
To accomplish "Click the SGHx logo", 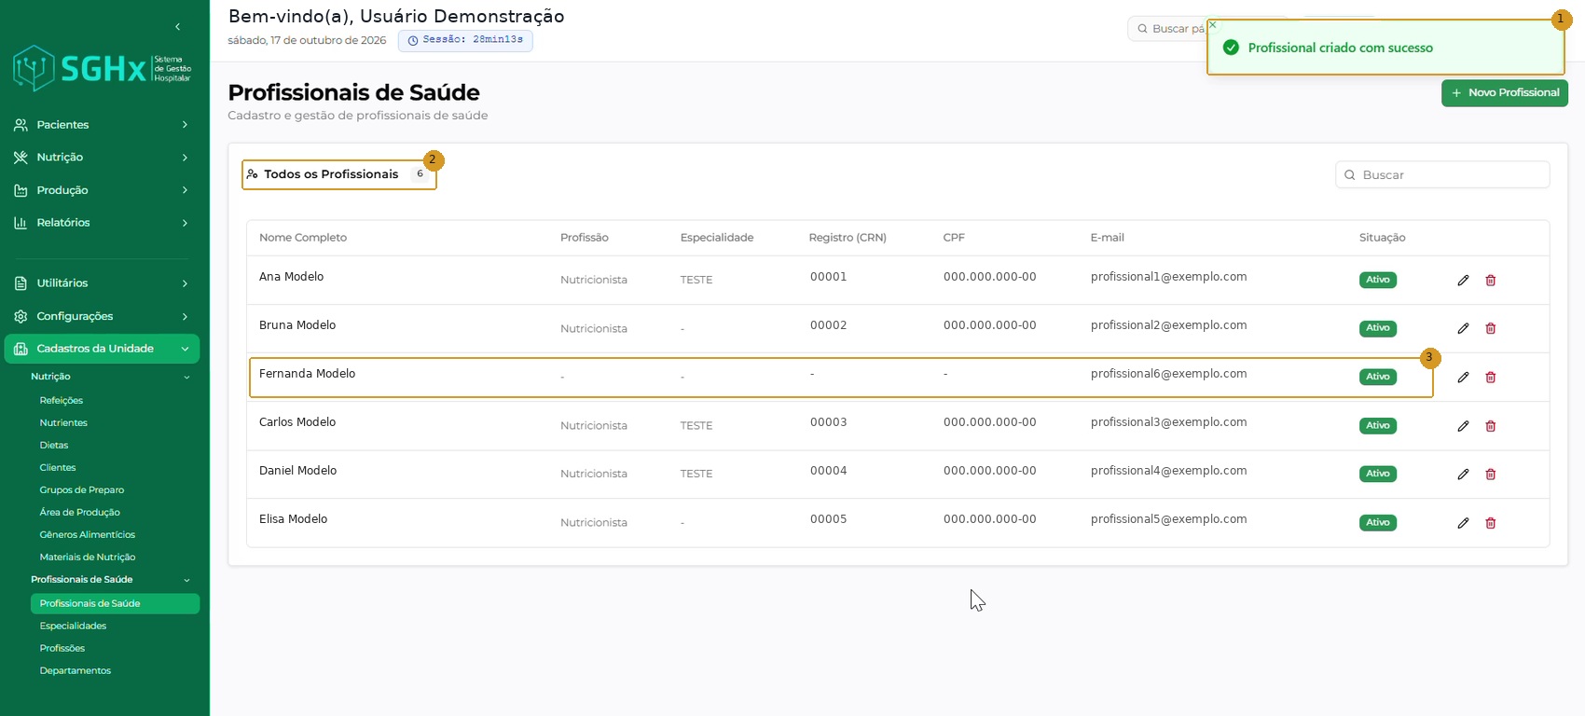I will coord(102,68).
